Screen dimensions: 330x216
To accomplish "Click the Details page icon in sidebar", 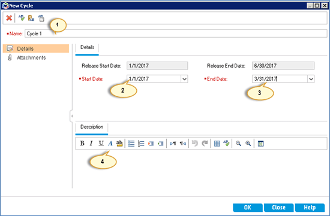I will [x=10, y=48].
